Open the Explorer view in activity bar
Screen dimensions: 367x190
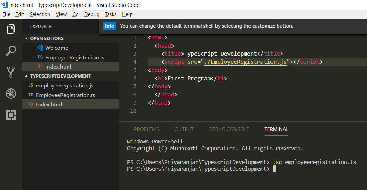(11, 29)
